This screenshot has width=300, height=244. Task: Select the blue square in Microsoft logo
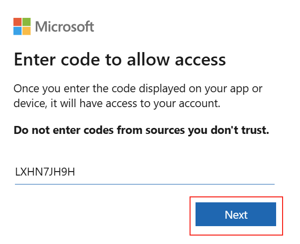[x=17, y=31]
